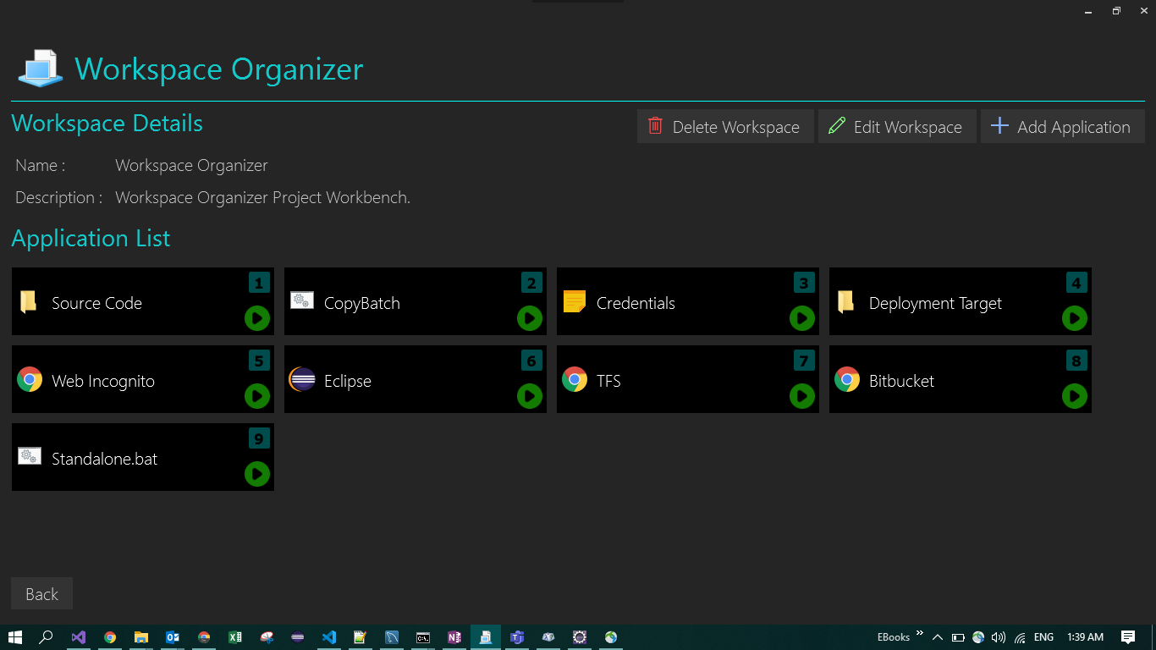Screen dimensions: 1156x650
Task: Click the folder icon on Source Code tile
Action: tap(29, 301)
